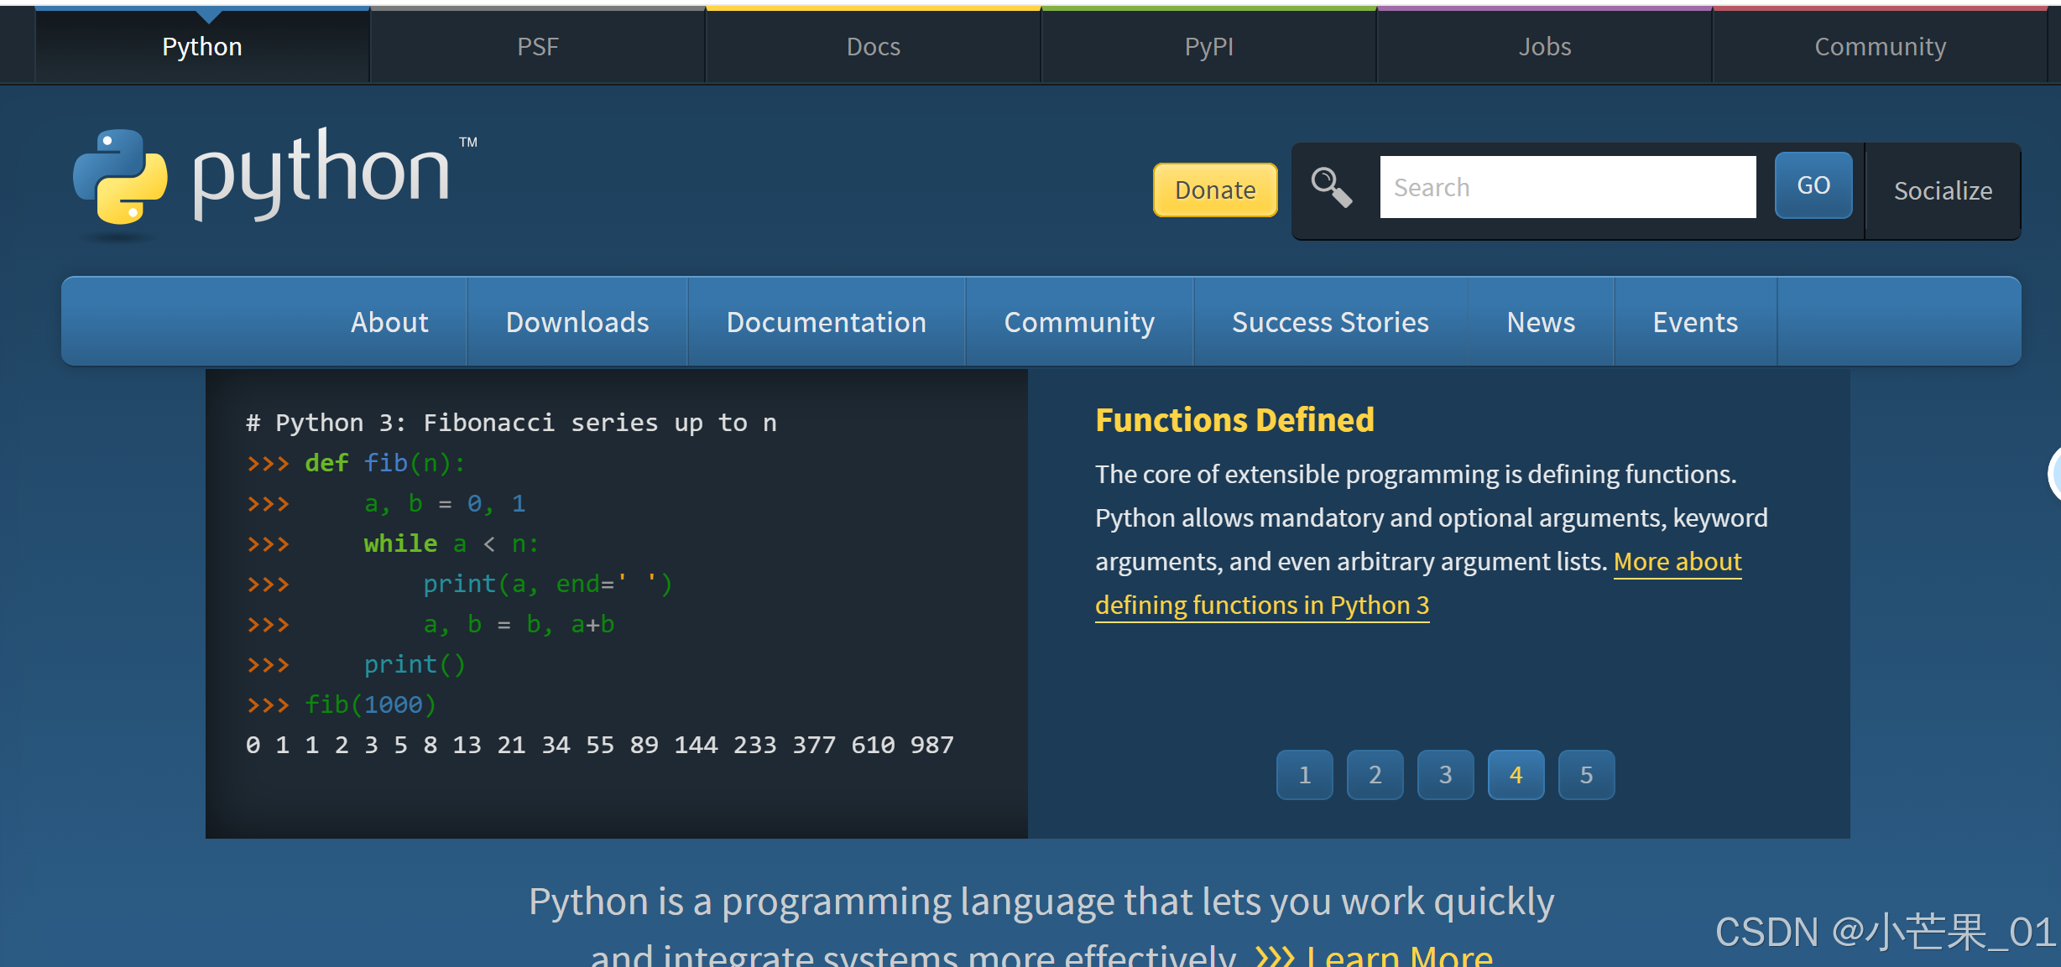This screenshot has width=2061, height=967.
Task: Click the Fibonacci output line ending in 987
Action: pos(600,745)
